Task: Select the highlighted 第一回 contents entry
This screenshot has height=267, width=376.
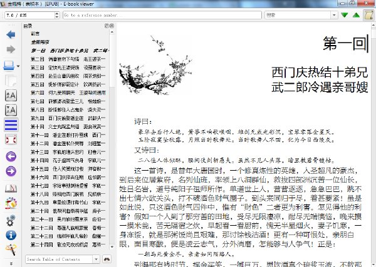Action: pyautogui.click(x=70, y=51)
